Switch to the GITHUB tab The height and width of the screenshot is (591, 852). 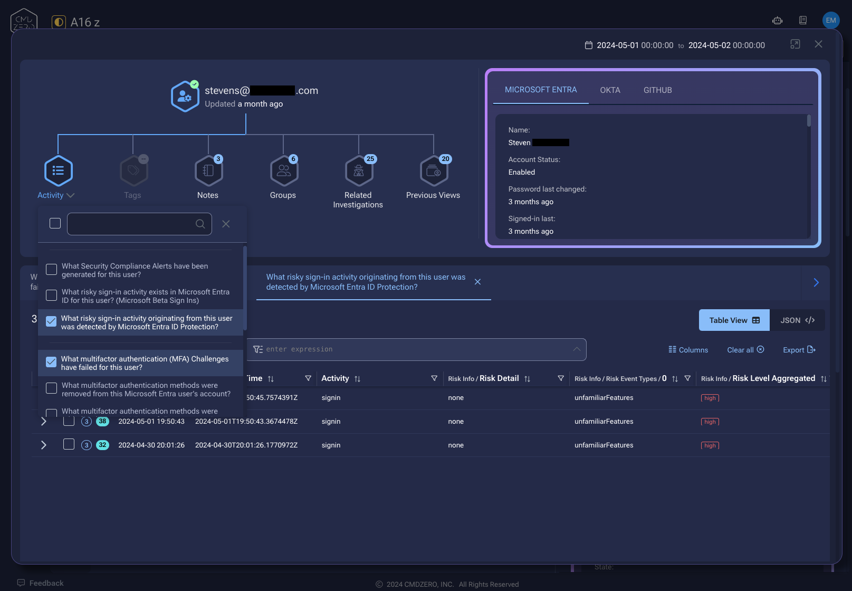click(657, 90)
